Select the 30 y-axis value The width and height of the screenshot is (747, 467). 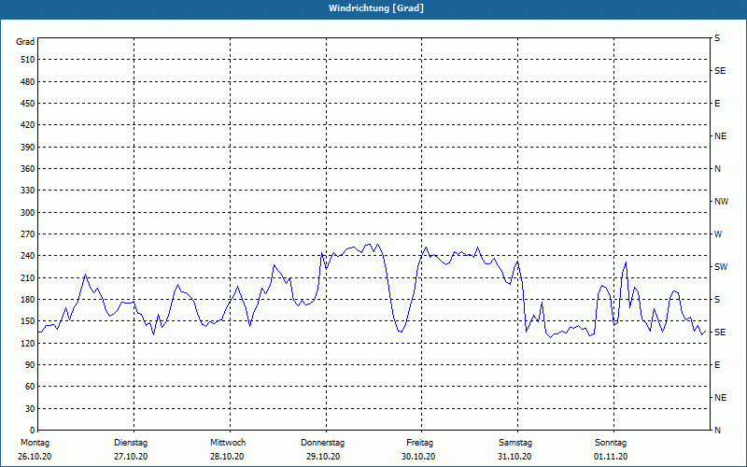[x=29, y=409]
